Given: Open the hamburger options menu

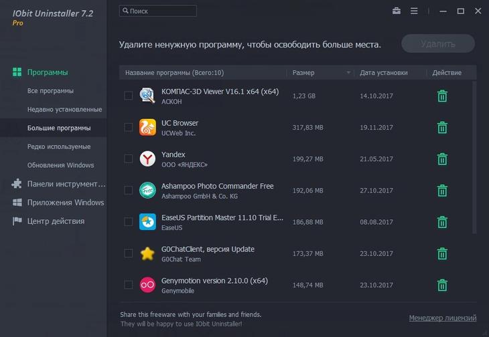Looking at the screenshot, I should point(414,11).
